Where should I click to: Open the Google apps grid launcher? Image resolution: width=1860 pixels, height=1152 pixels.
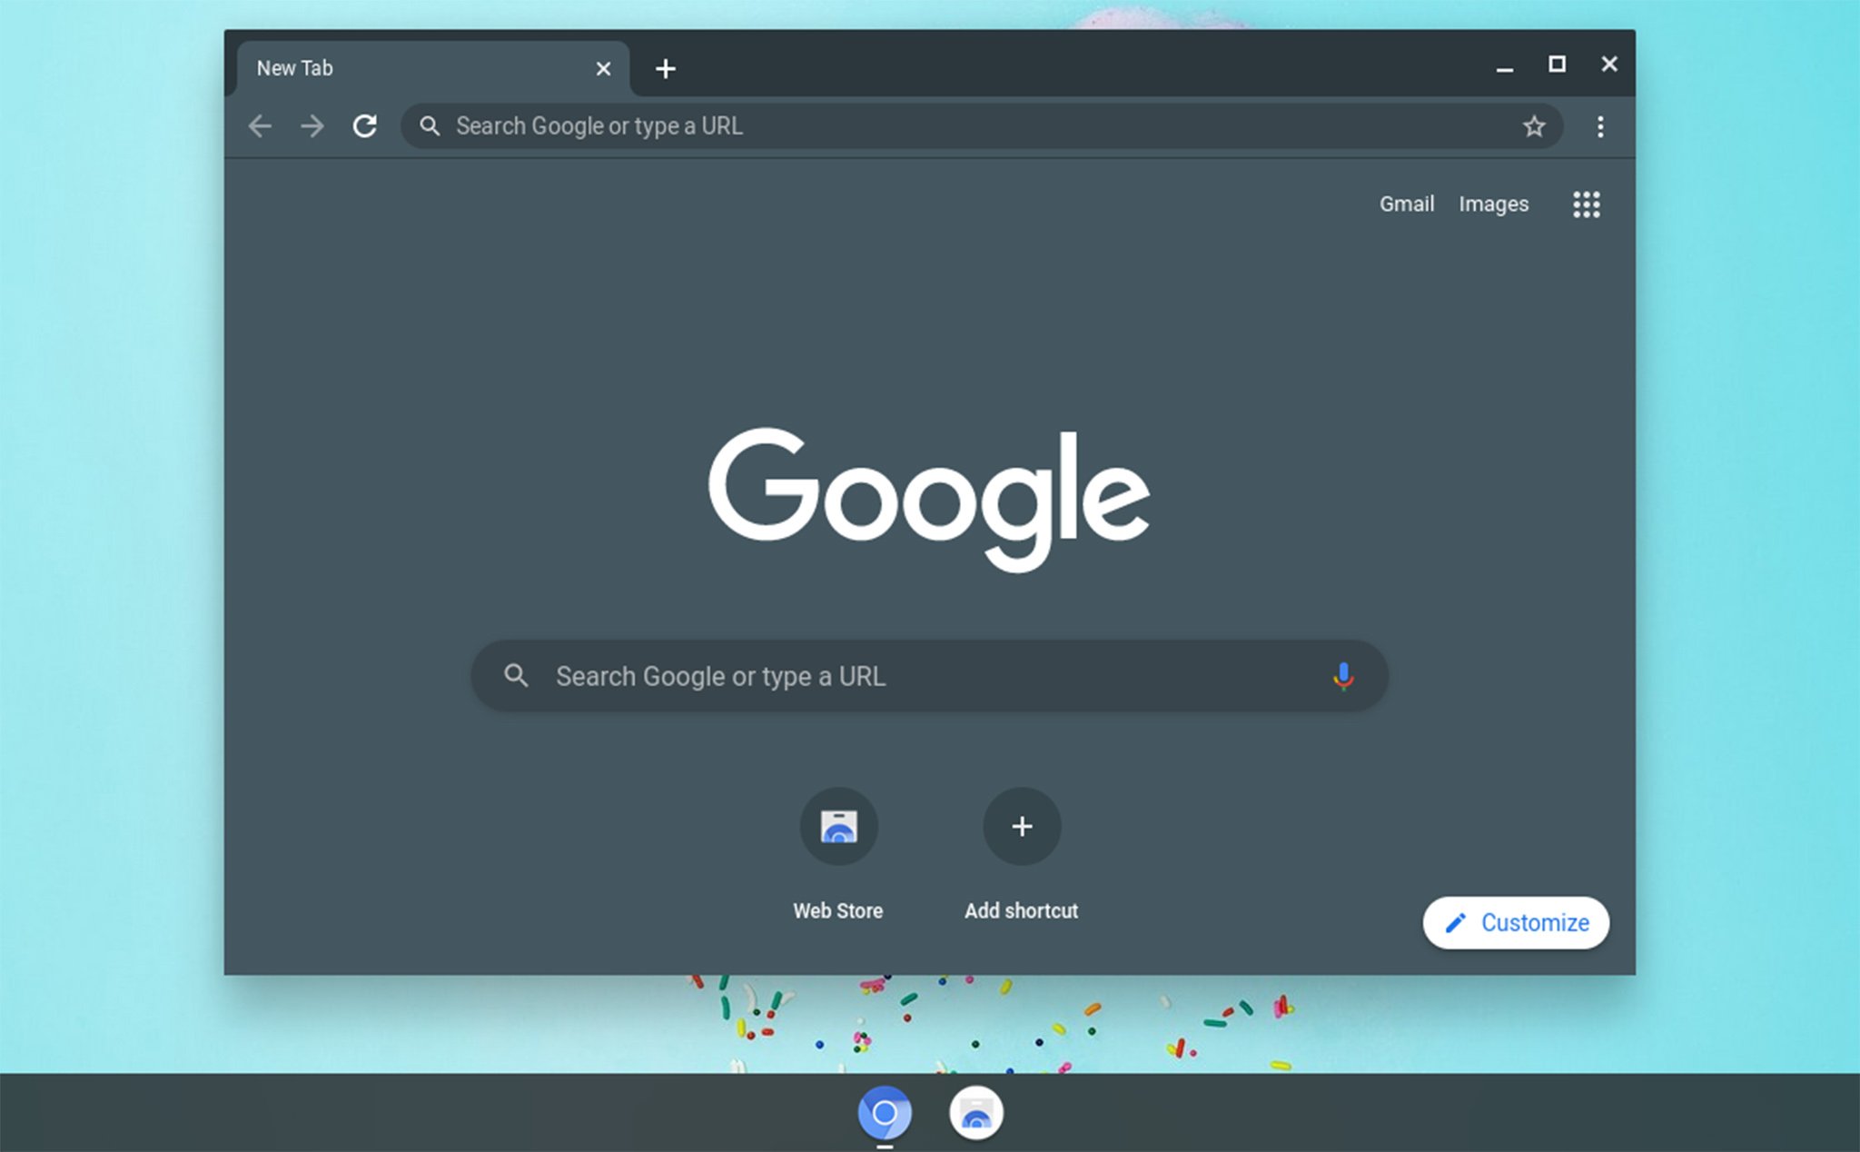[x=1586, y=204]
